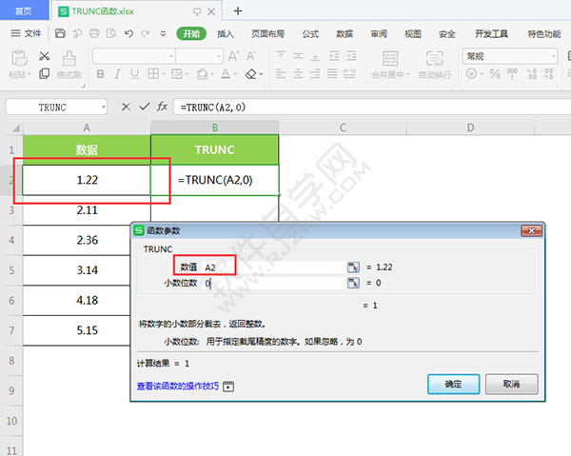Click the 确定 button in the dialog
Image resolution: width=571 pixels, height=456 pixels.
pos(453,384)
